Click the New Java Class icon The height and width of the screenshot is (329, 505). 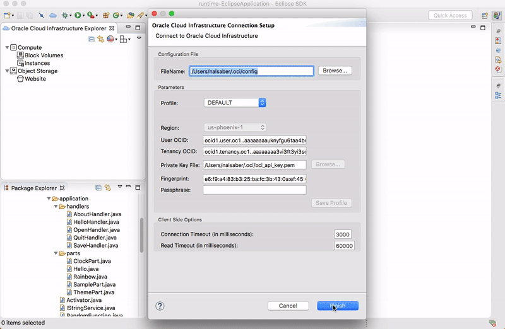pos(116,15)
